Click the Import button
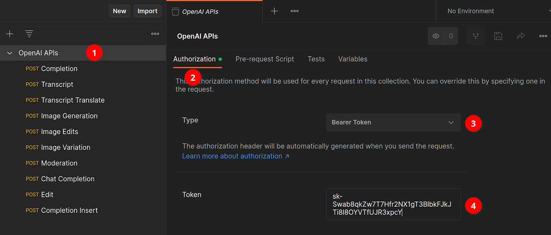Viewport: 551px width, 235px height. click(147, 11)
